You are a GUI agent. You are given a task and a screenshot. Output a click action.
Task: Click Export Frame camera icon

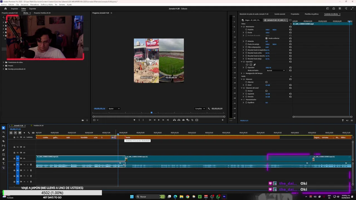click(183, 120)
